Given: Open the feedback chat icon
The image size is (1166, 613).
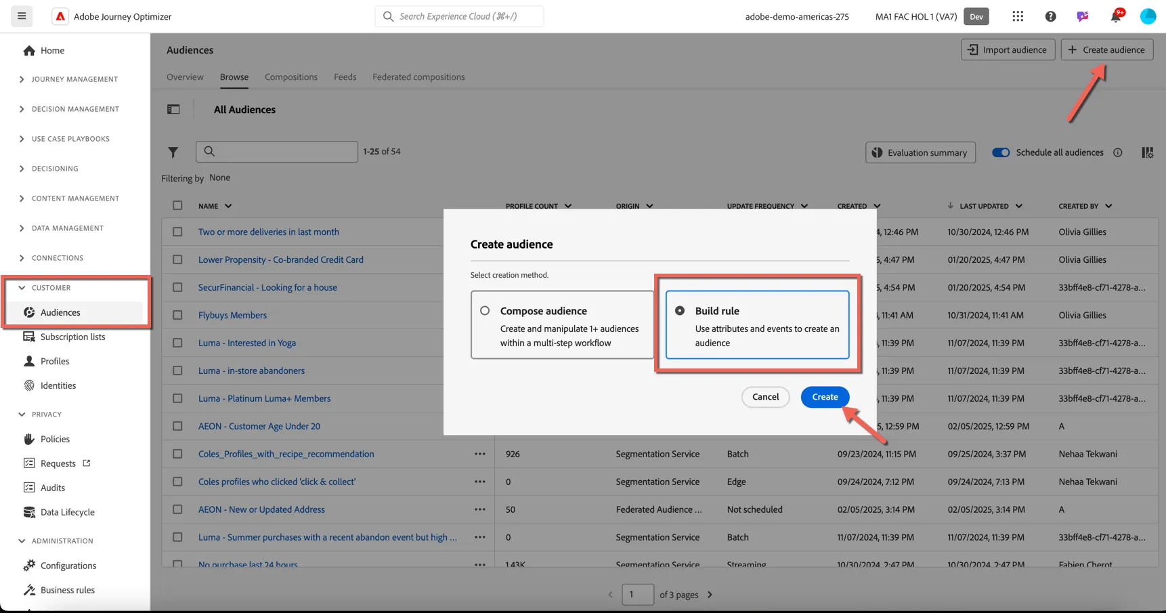Looking at the screenshot, I should [x=1083, y=16].
